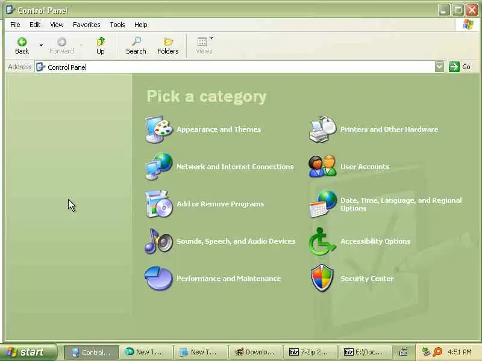This screenshot has height=361, width=482.
Task: Click the Back arrow toolbar button
Action: coord(22,46)
